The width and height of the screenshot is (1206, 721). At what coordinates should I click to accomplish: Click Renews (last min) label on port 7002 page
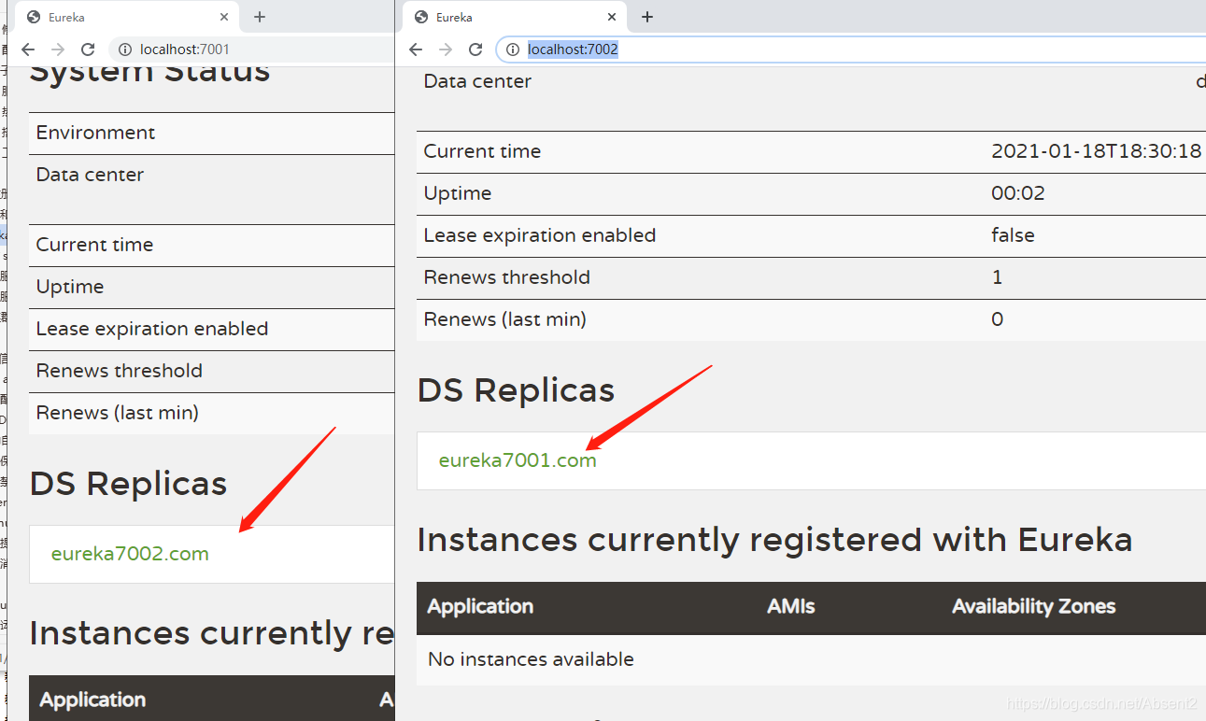(x=505, y=319)
